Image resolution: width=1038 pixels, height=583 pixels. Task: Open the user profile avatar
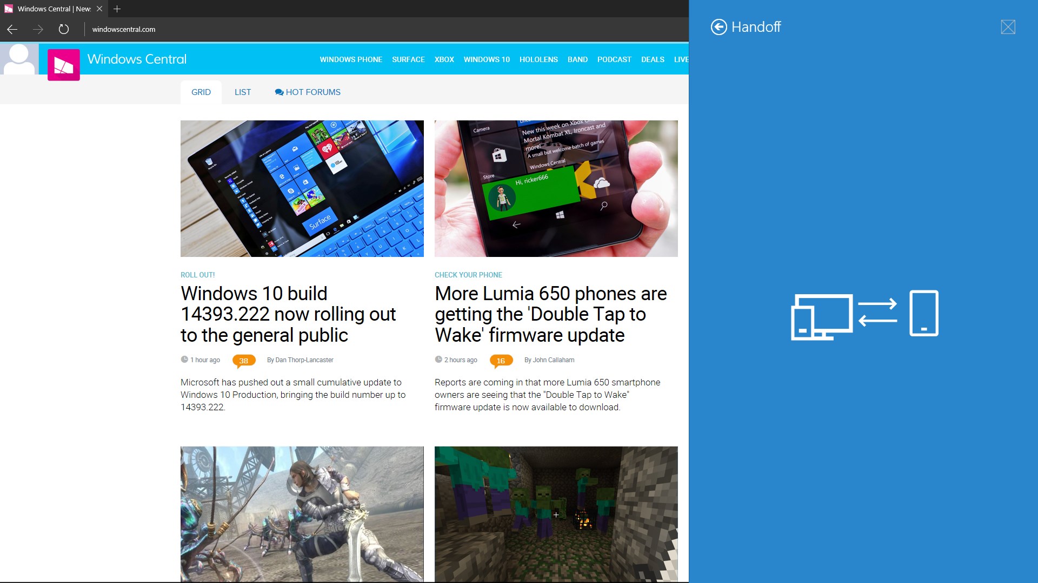[x=19, y=59]
